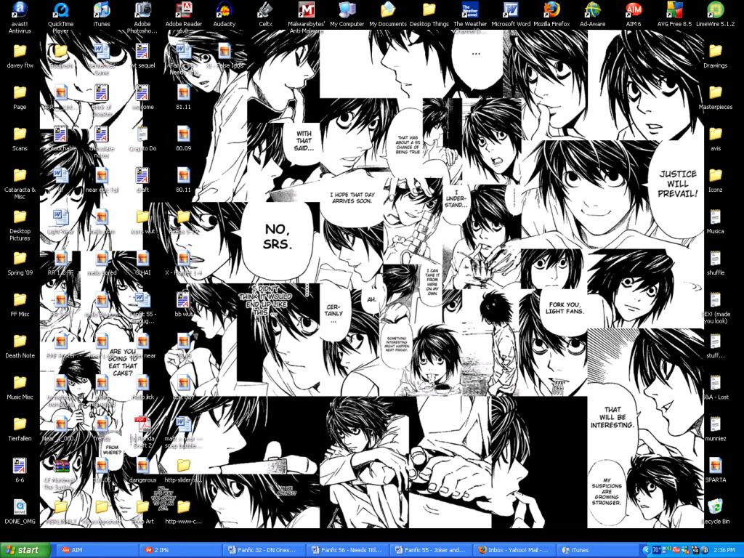Viewport: 744px width, 558px height.
Task: Select the DONE_OMG movie file
Action: coord(20,511)
